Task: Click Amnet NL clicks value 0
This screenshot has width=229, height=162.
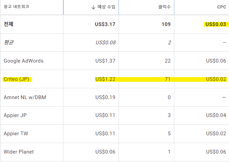Action: pyautogui.click(x=169, y=97)
